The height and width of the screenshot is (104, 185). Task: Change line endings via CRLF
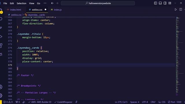coord(153,102)
